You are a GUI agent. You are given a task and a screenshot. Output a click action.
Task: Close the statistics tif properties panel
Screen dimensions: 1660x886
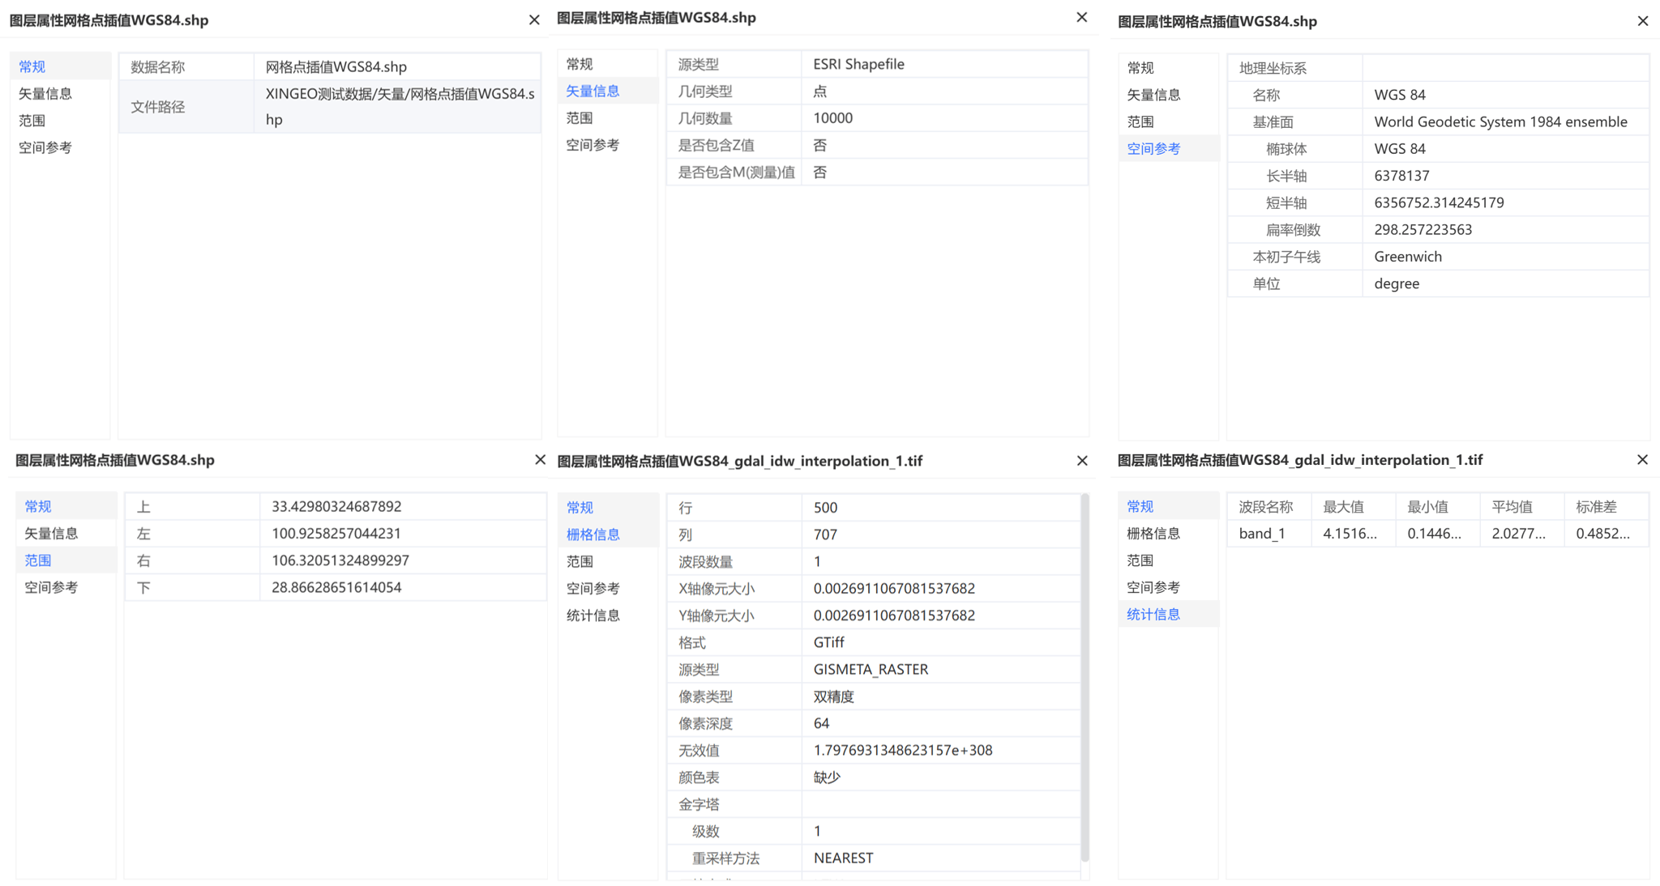pyautogui.click(x=1643, y=460)
